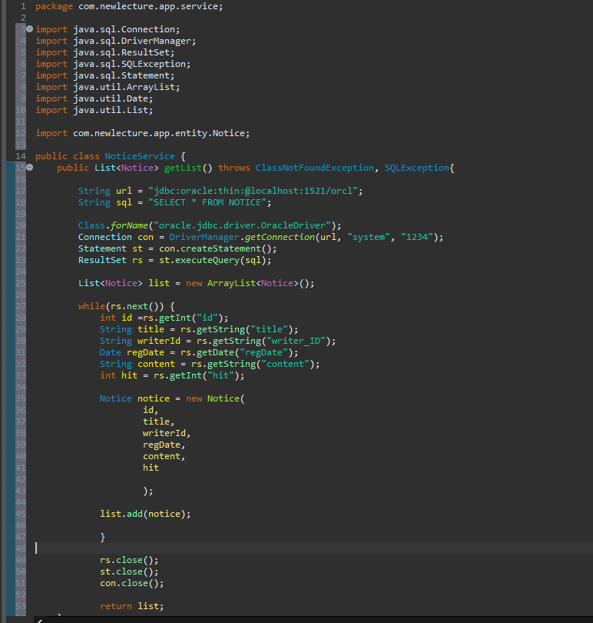This screenshot has height=623, width=593.
Task: Click the createStatement method call
Action: click(x=220, y=248)
